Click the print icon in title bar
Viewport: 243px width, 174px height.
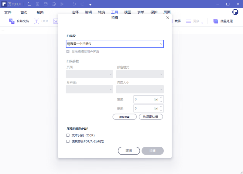coord(54,4)
